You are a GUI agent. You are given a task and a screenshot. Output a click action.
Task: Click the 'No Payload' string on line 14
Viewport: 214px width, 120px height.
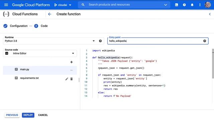tap(123, 96)
